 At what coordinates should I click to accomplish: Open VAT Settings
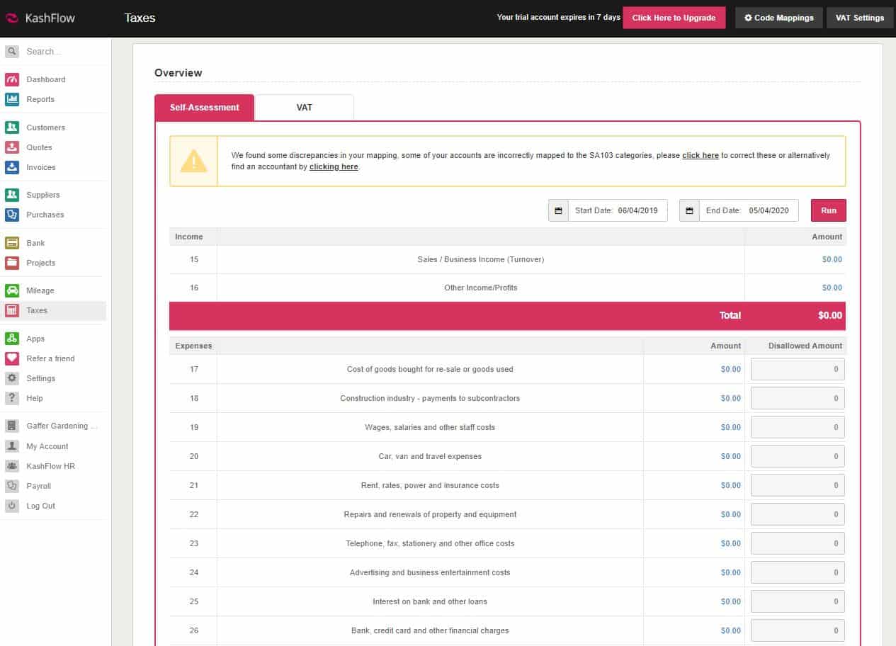(860, 18)
